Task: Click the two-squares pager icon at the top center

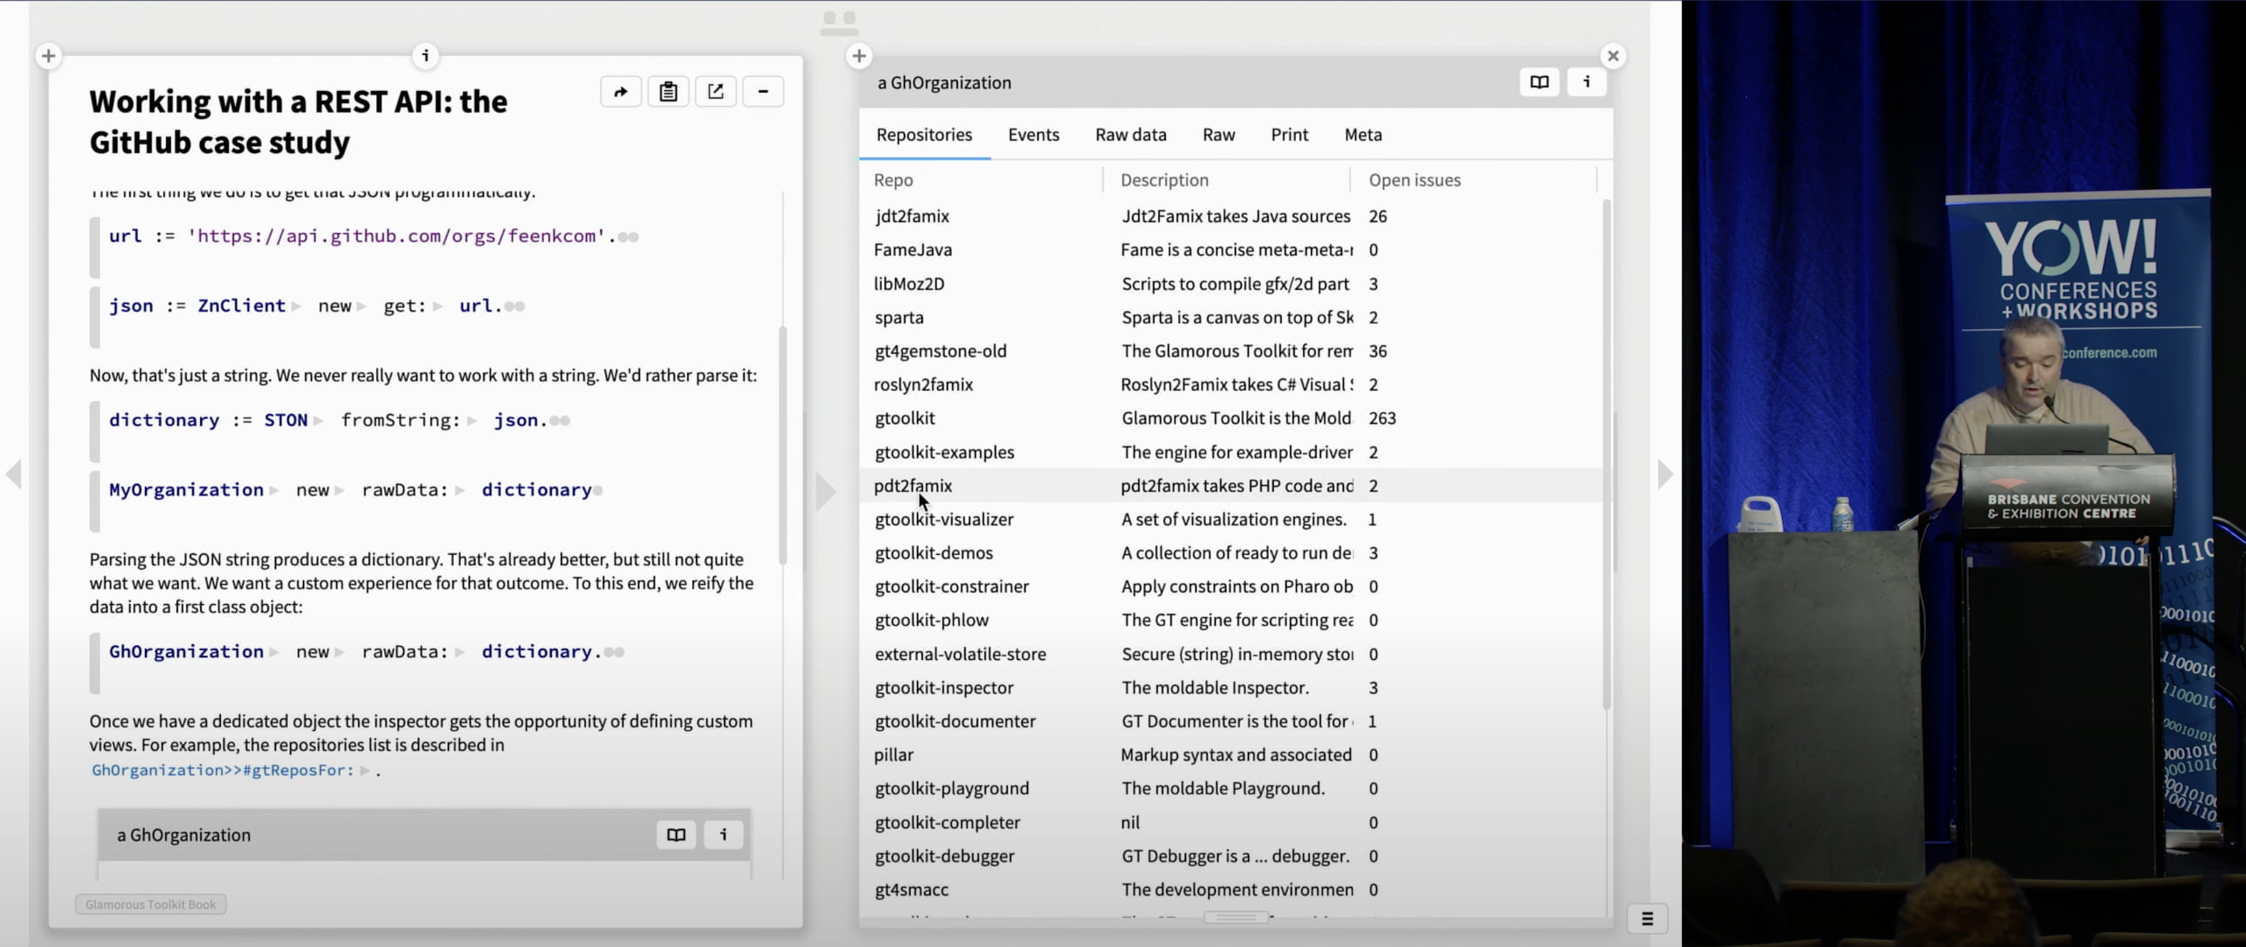Action: [839, 23]
